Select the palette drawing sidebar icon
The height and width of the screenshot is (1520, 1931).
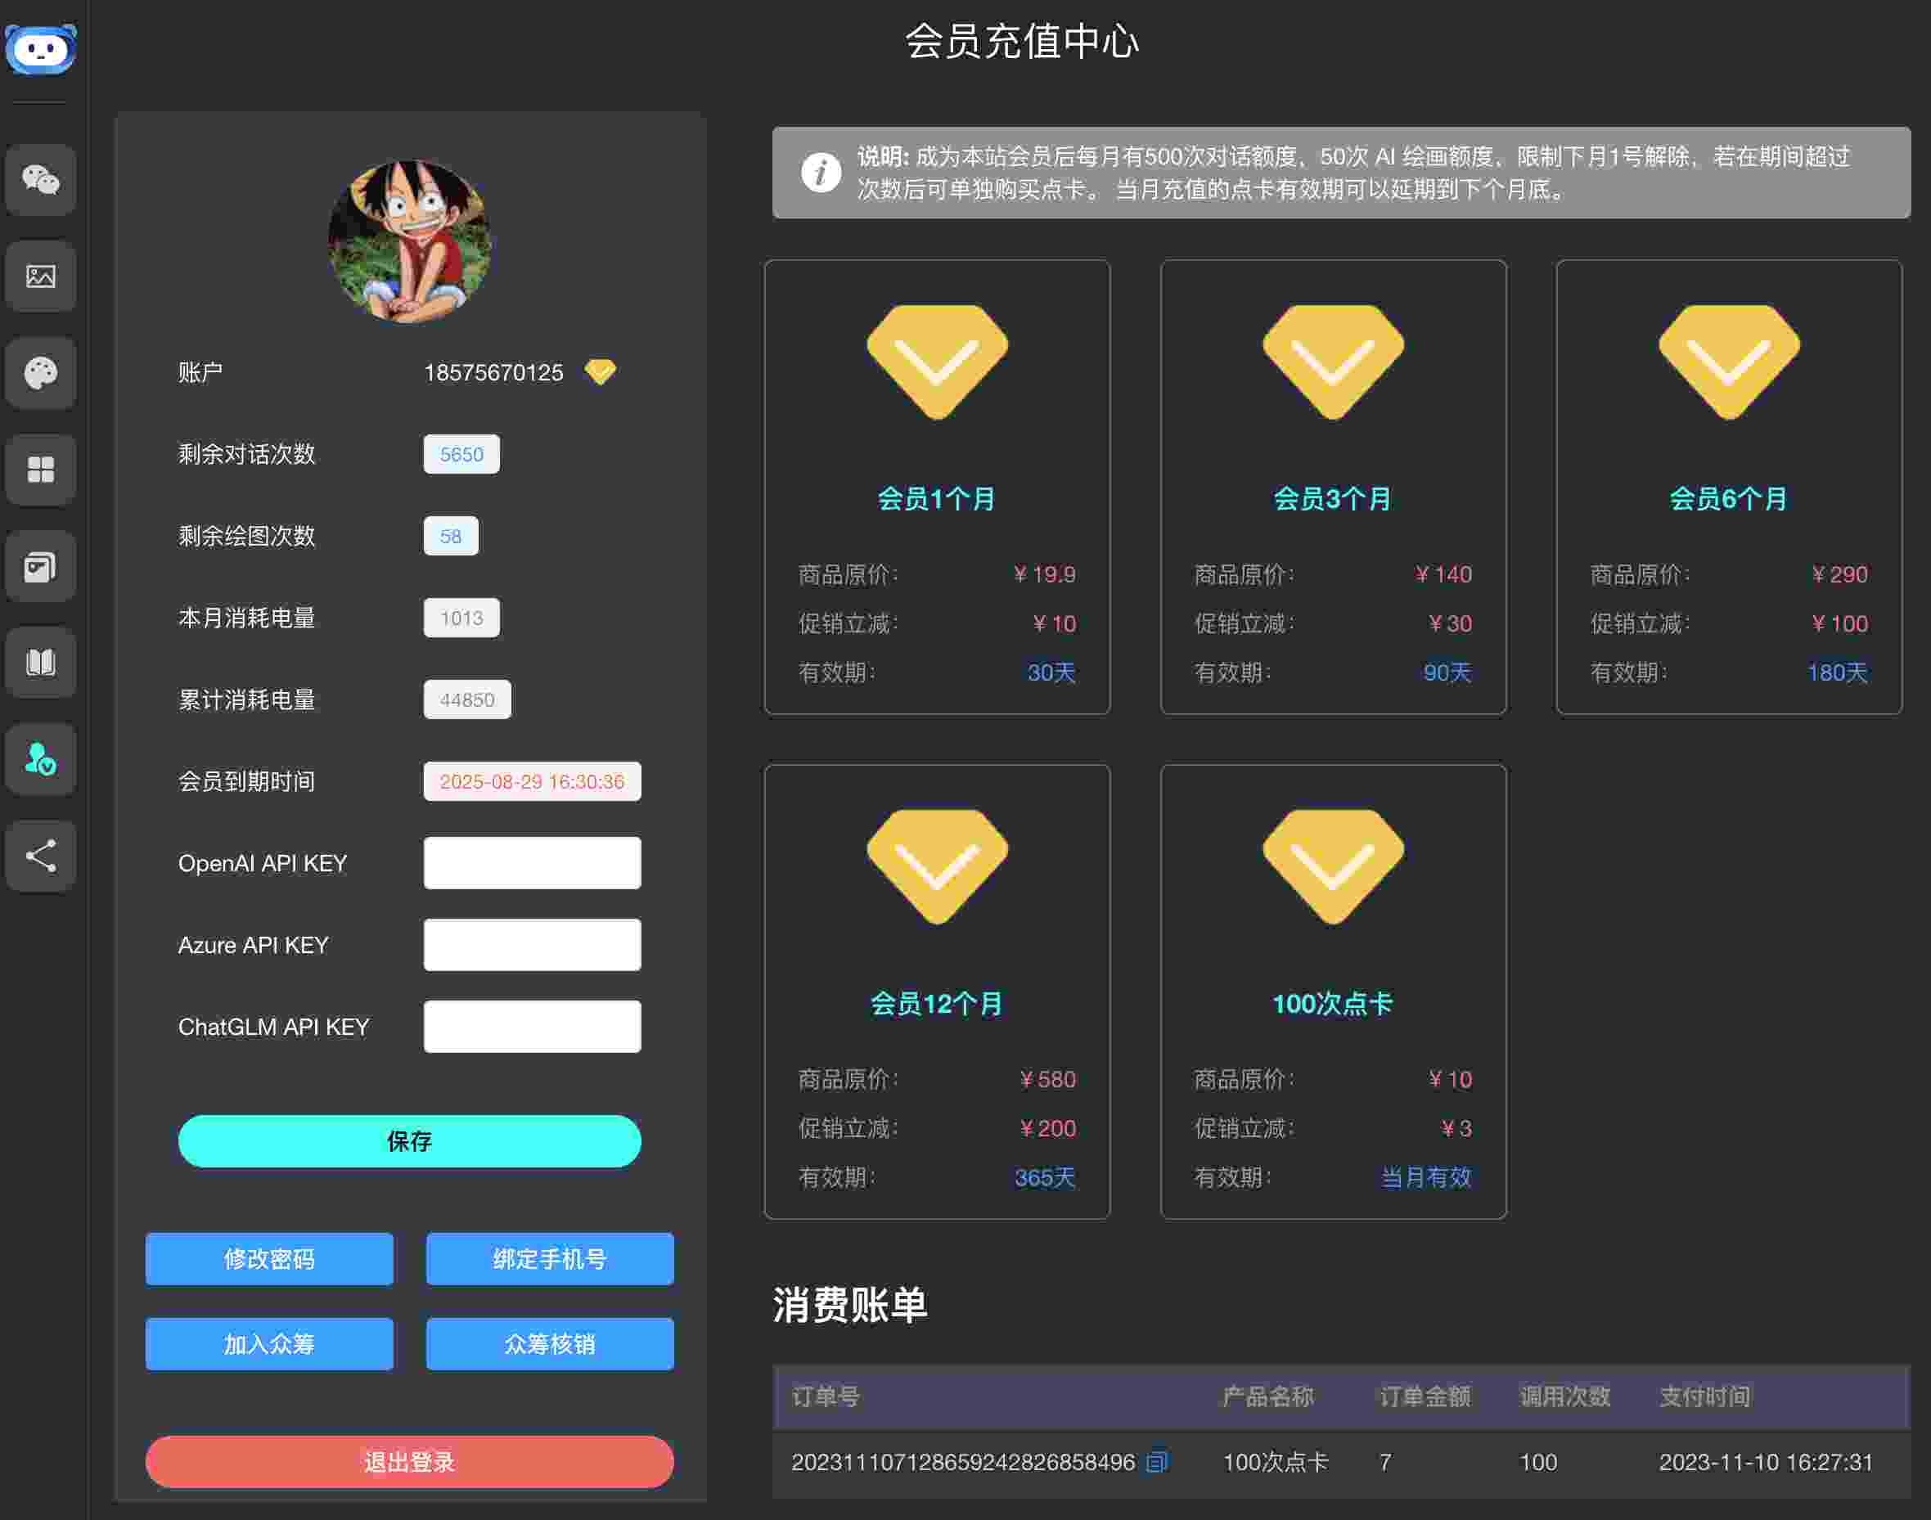[x=41, y=373]
